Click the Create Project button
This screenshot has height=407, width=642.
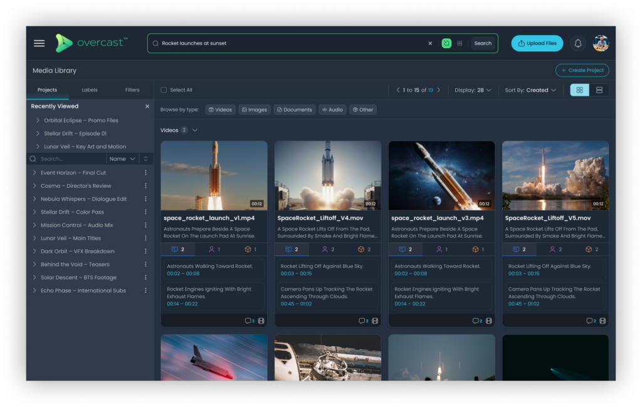(582, 71)
